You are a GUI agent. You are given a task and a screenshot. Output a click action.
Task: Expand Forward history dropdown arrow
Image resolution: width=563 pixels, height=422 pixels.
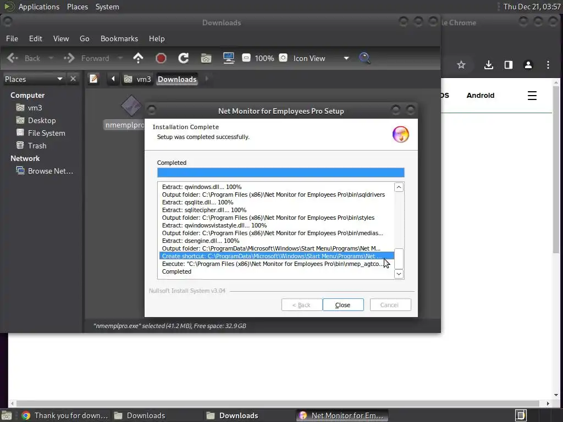[x=120, y=58]
